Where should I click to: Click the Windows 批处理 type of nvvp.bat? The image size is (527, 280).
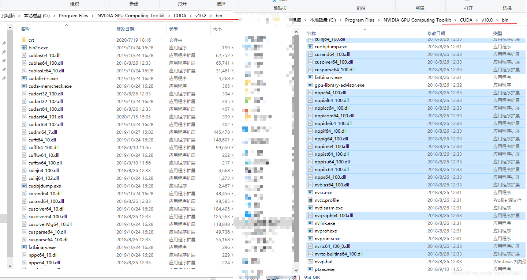click(x=509, y=261)
